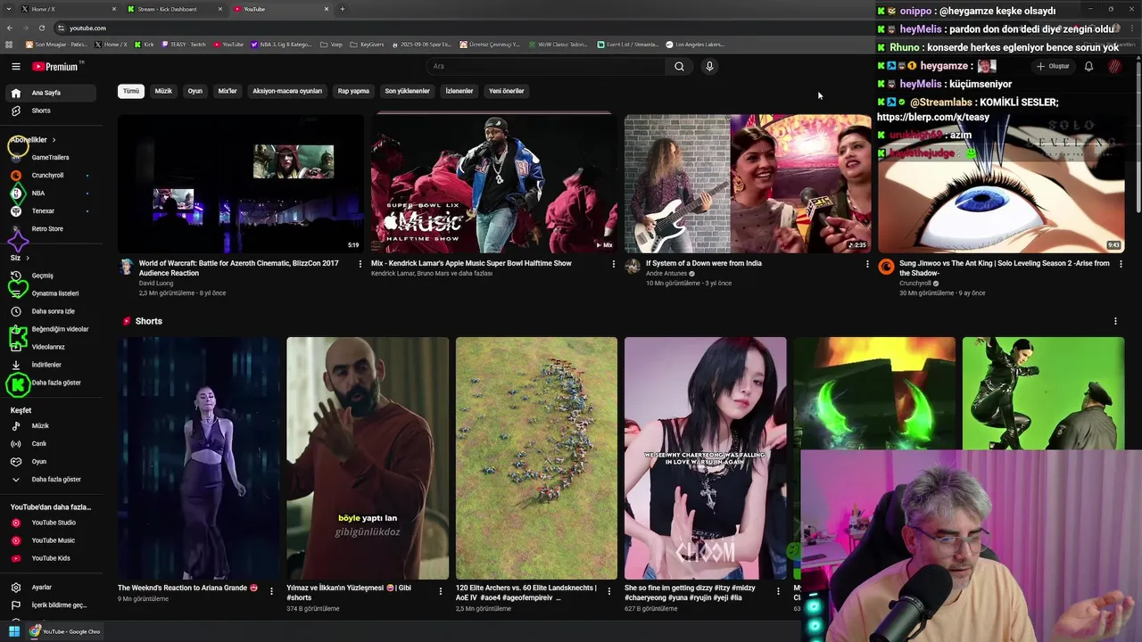This screenshot has width=1142, height=642.
Task: Focus the YouTube search field
Action: tap(546, 66)
